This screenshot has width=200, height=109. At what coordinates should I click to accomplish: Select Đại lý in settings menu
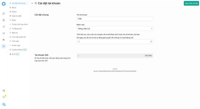(14, 7)
